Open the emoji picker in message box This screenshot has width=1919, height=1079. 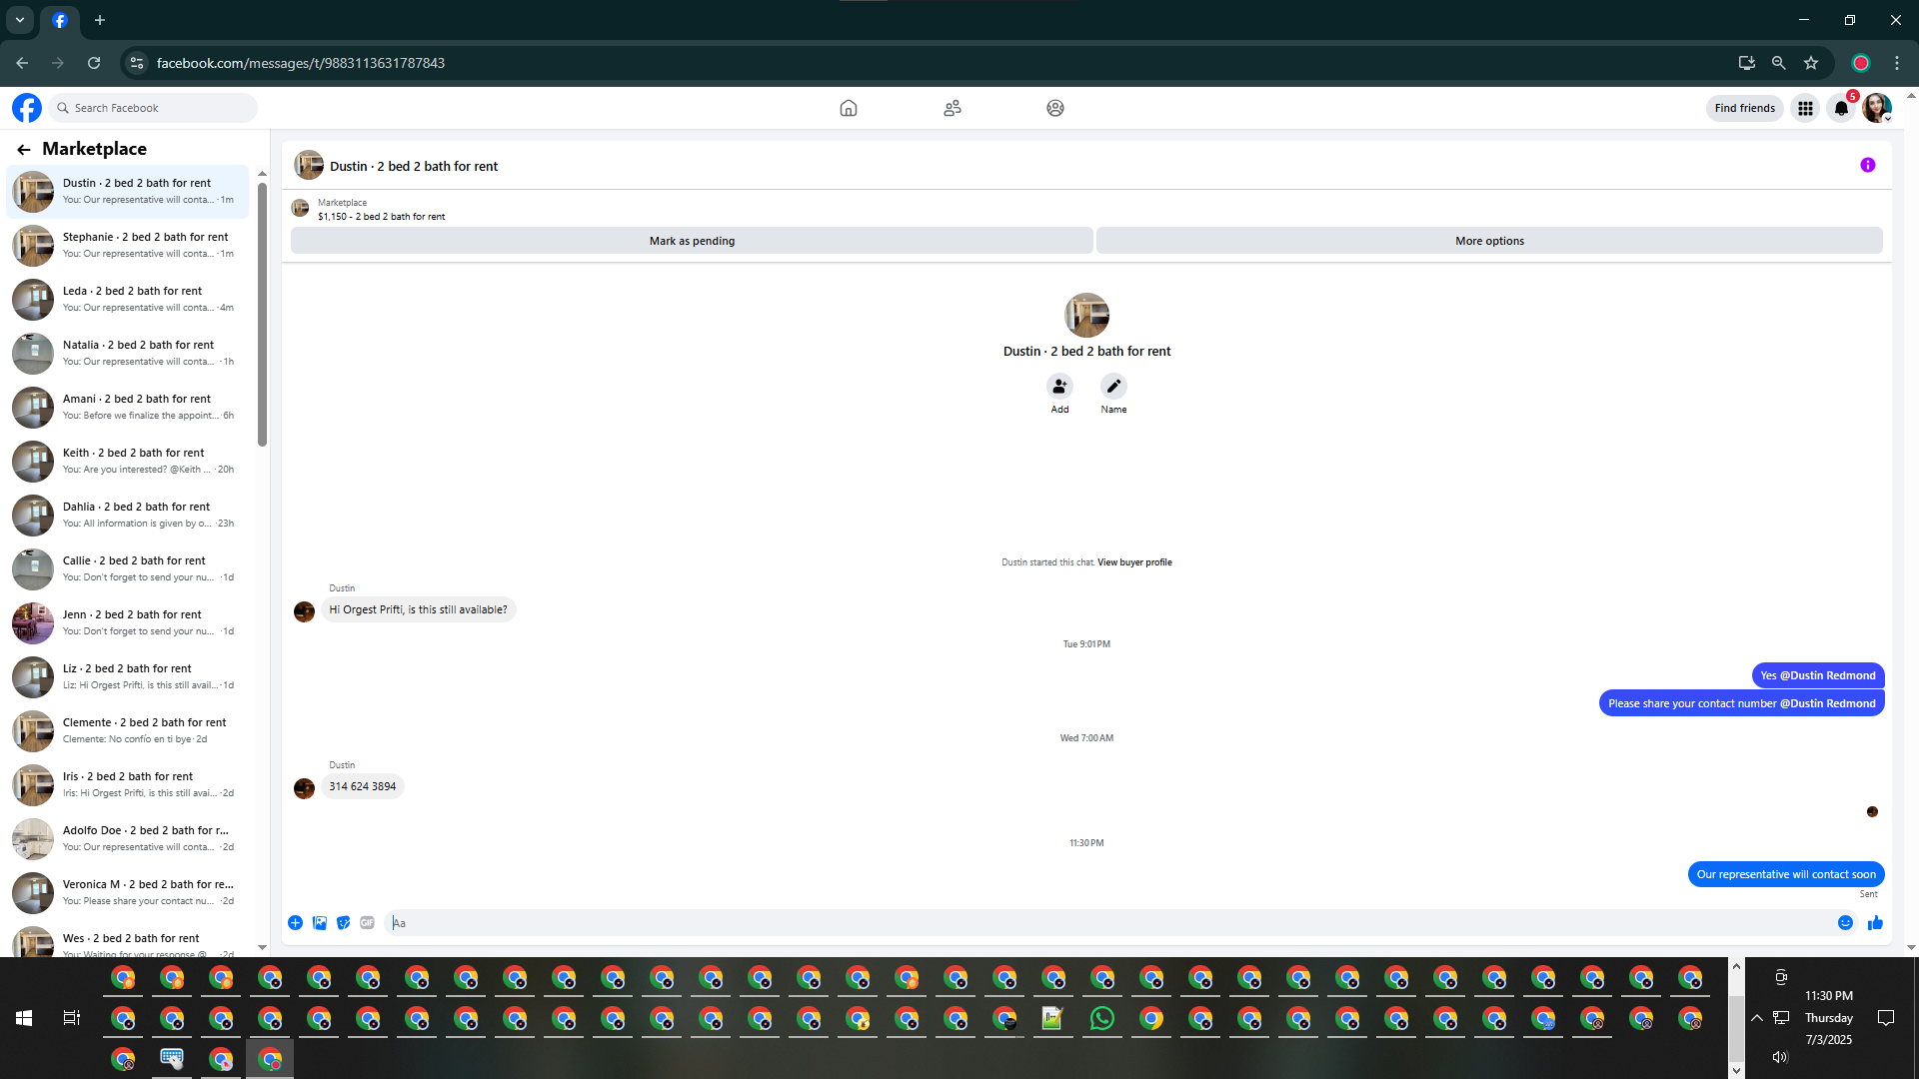coord(1845,923)
